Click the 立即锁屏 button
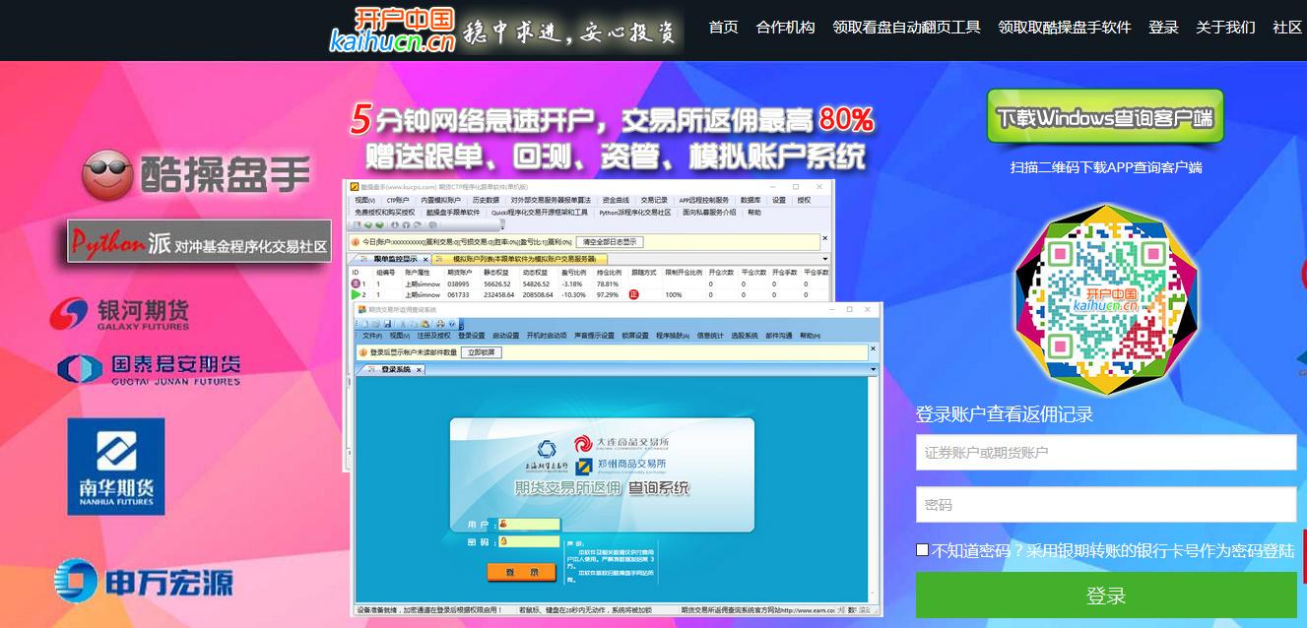 click(482, 352)
